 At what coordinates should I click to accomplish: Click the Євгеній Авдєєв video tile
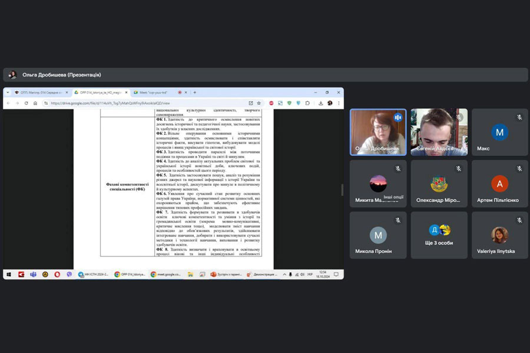(x=439, y=132)
